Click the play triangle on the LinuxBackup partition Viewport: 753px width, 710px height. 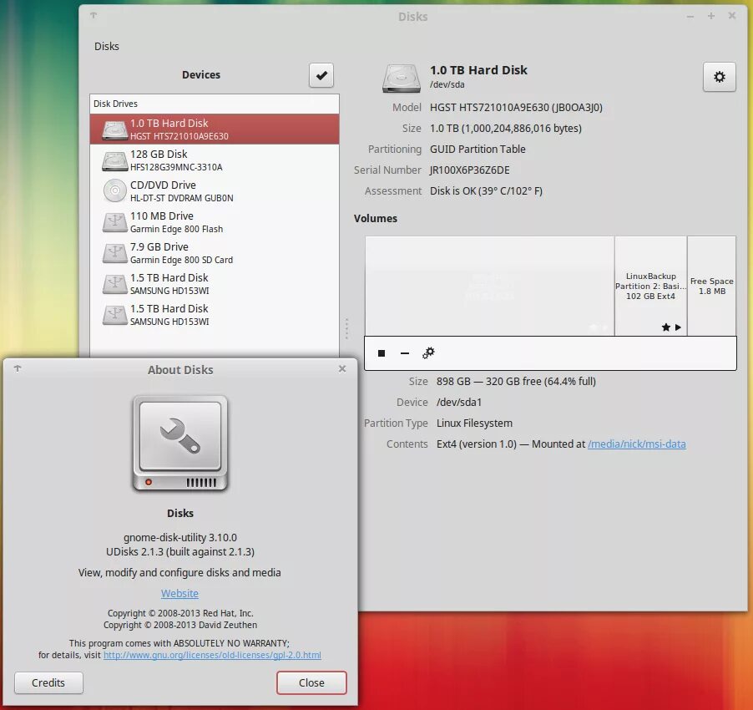pyautogui.click(x=678, y=327)
